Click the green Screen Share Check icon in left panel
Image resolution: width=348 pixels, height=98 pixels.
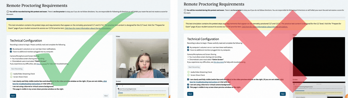point(11,77)
